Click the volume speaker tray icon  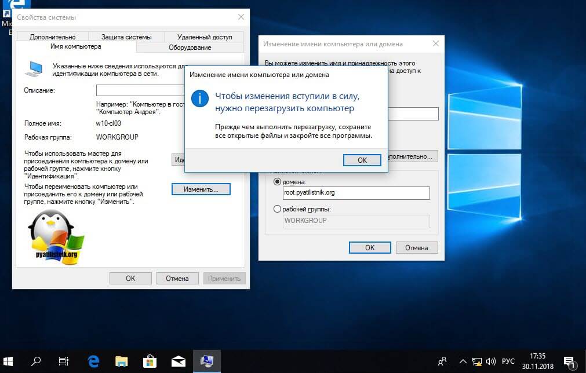pyautogui.click(x=491, y=361)
